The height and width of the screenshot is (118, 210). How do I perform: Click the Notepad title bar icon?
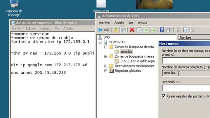point(13,23)
